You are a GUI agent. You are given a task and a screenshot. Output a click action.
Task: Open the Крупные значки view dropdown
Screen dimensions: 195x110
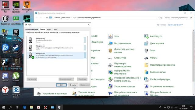pyautogui.click(x=175, y=25)
